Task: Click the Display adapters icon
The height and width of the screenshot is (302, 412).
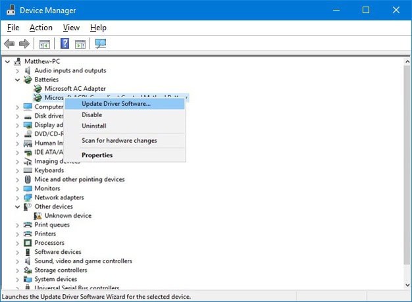Action: coord(28,125)
